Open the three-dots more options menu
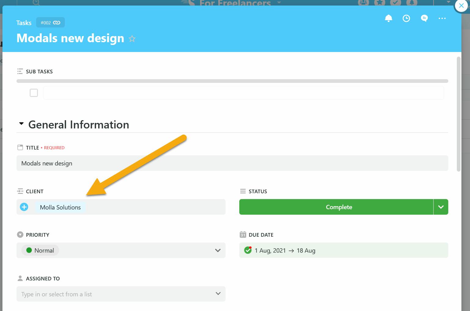This screenshot has height=311, width=470. (x=442, y=18)
